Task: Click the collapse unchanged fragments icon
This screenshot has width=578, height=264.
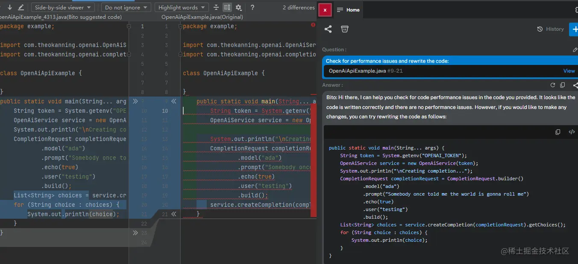Action: (216, 7)
